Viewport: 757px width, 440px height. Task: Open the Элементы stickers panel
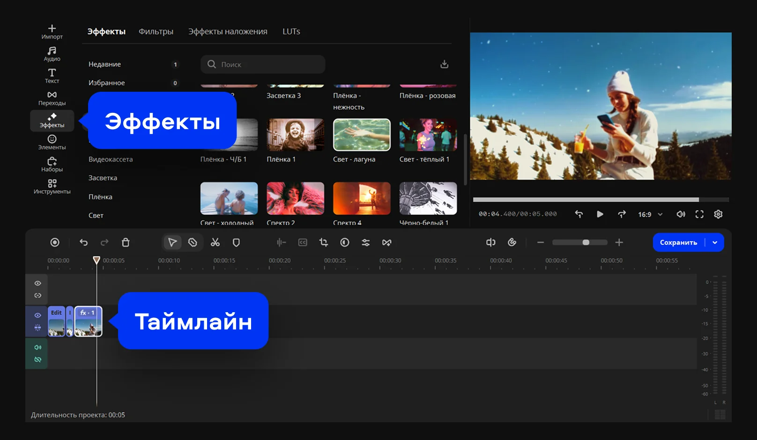[52, 142]
